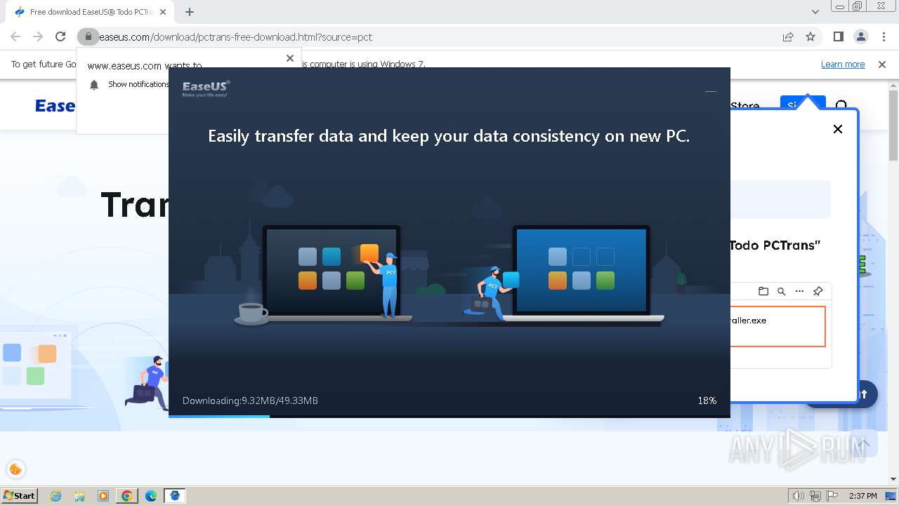Click Downloading:9.32MB/49.33MB status text
The width and height of the screenshot is (899, 505).
250,400
